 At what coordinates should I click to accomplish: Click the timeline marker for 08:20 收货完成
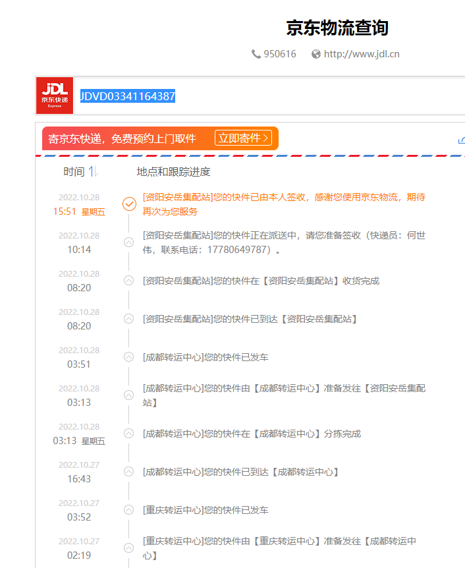coord(128,281)
